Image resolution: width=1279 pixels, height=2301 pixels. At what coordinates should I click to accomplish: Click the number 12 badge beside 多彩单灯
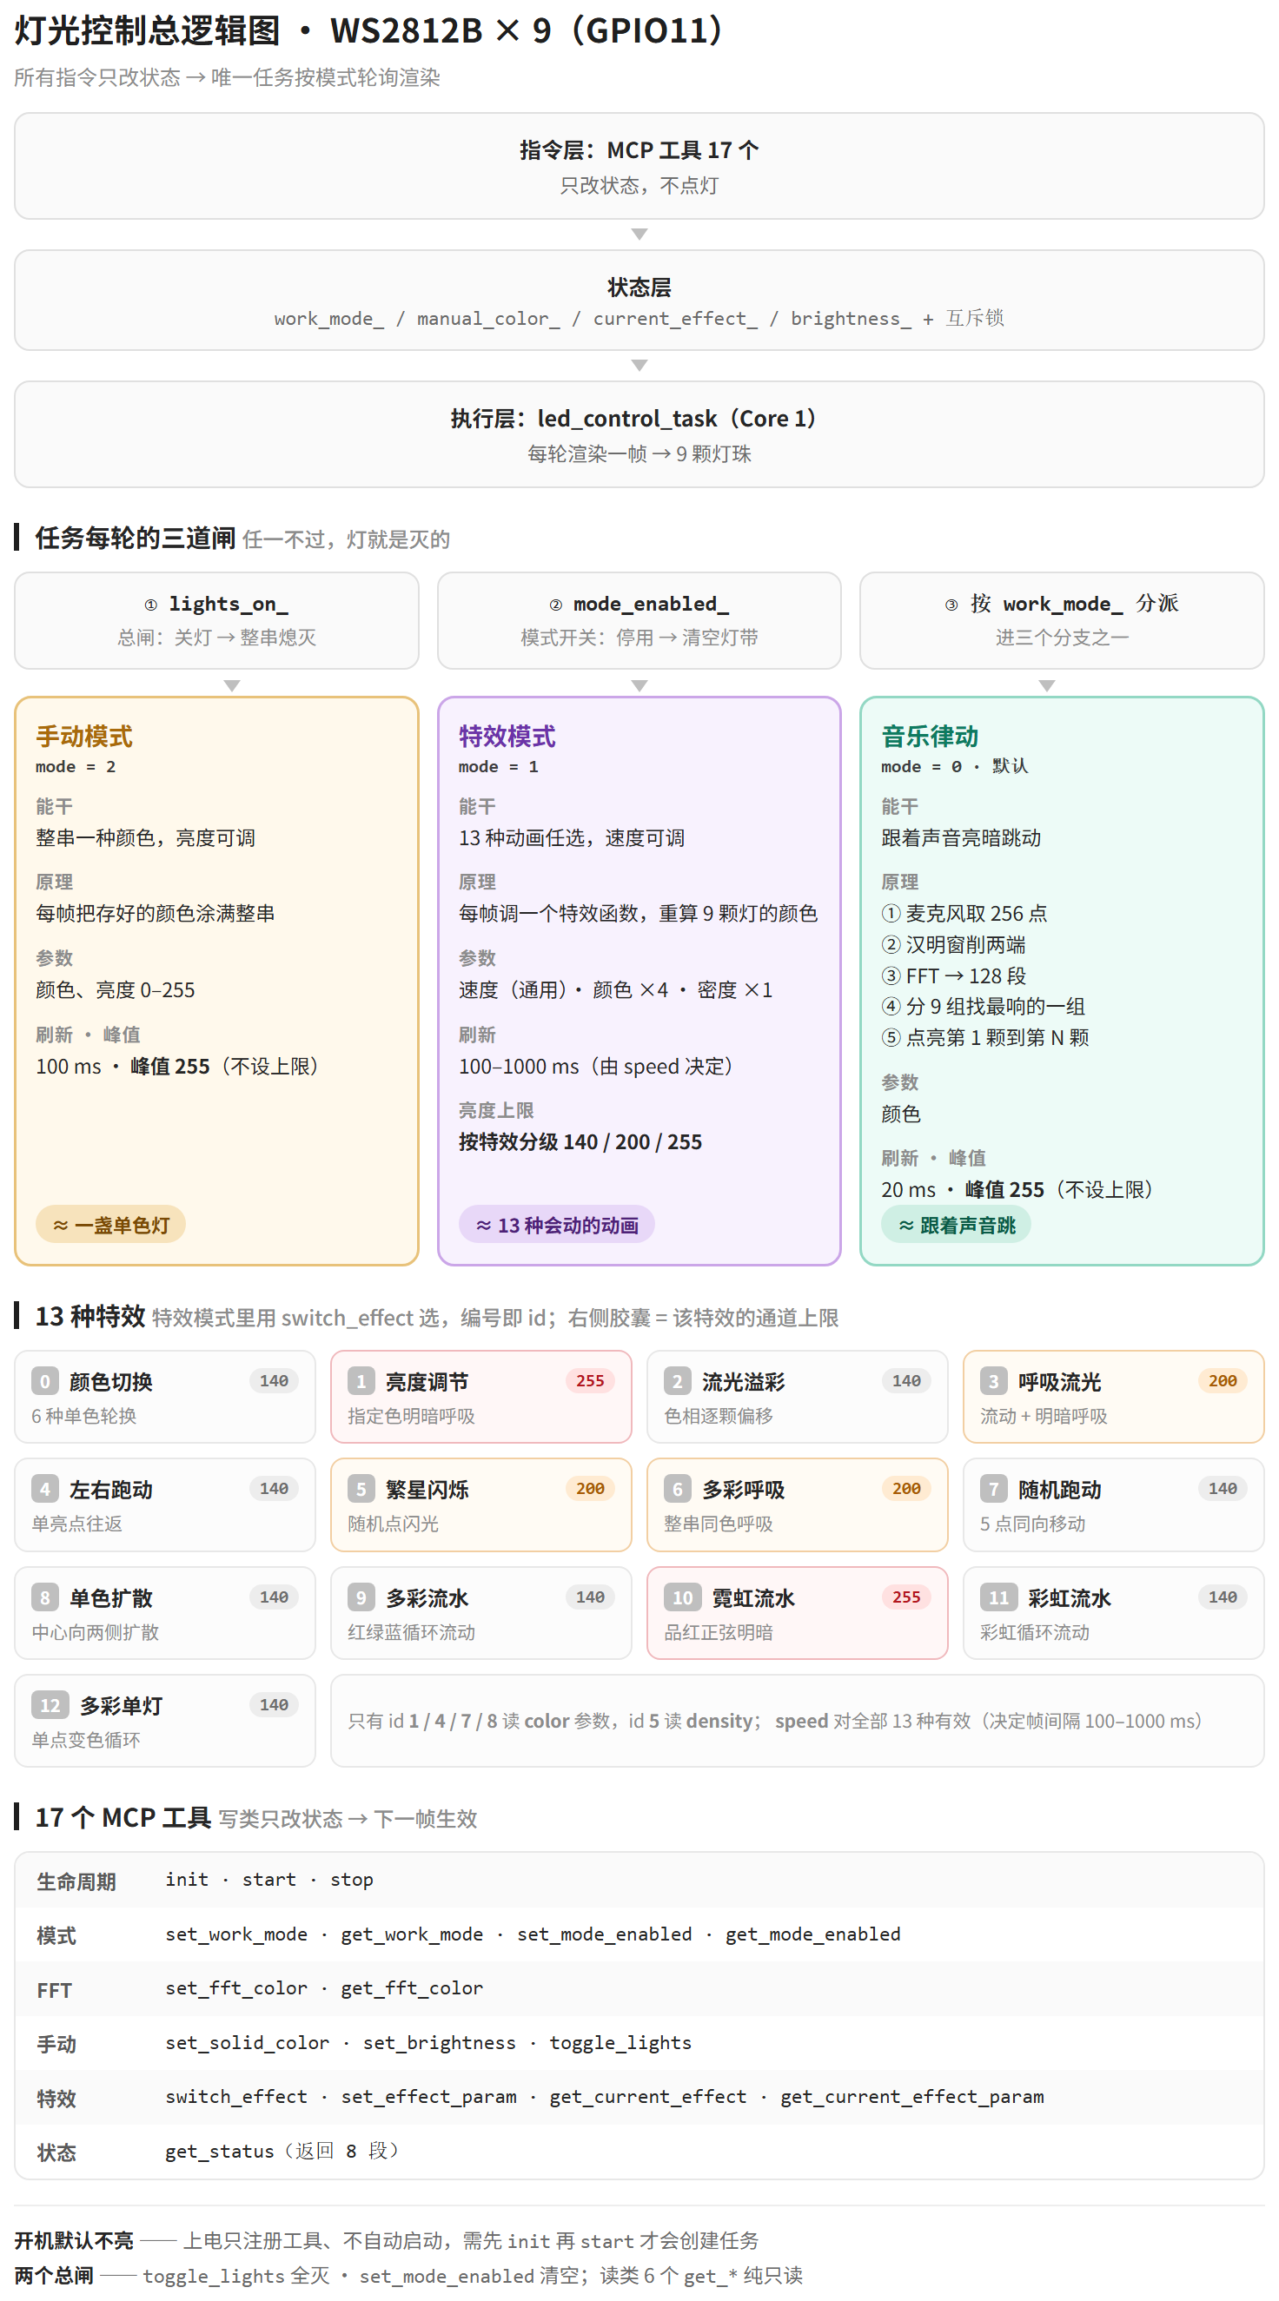click(50, 1705)
